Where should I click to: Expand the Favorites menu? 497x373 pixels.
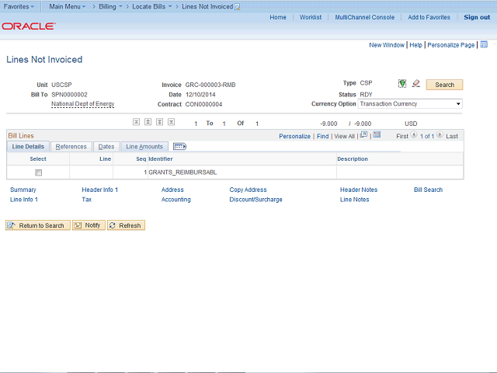pos(19,6)
